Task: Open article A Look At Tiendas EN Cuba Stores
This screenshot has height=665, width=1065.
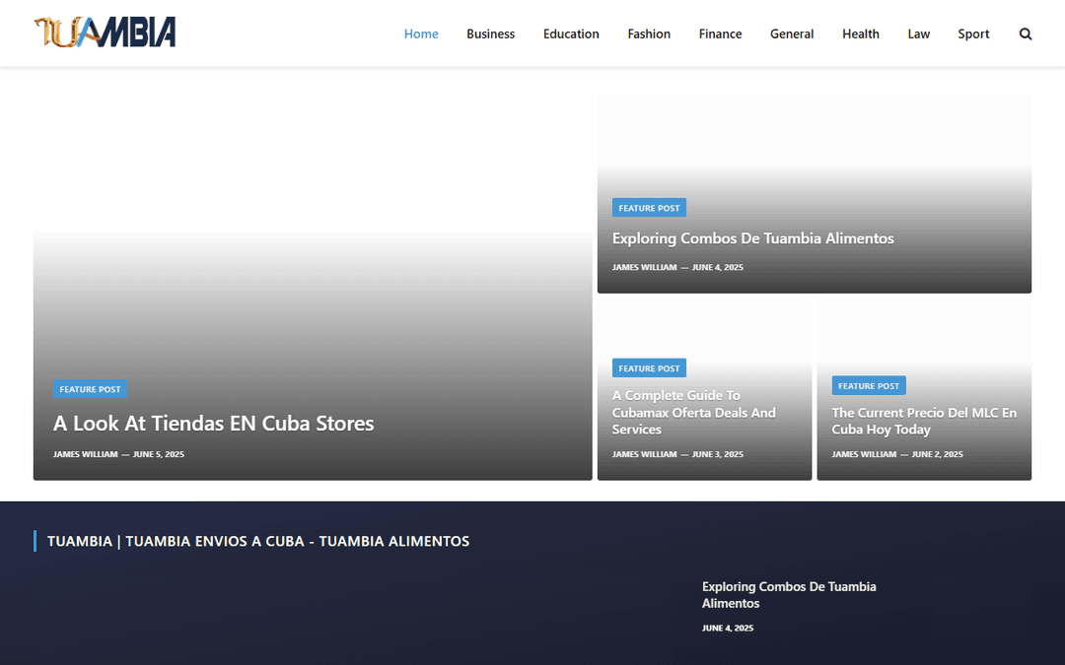Action: click(213, 424)
